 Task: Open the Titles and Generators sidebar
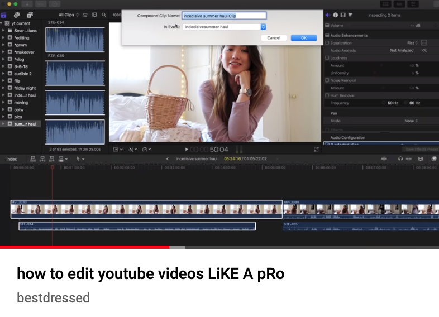(28, 15)
